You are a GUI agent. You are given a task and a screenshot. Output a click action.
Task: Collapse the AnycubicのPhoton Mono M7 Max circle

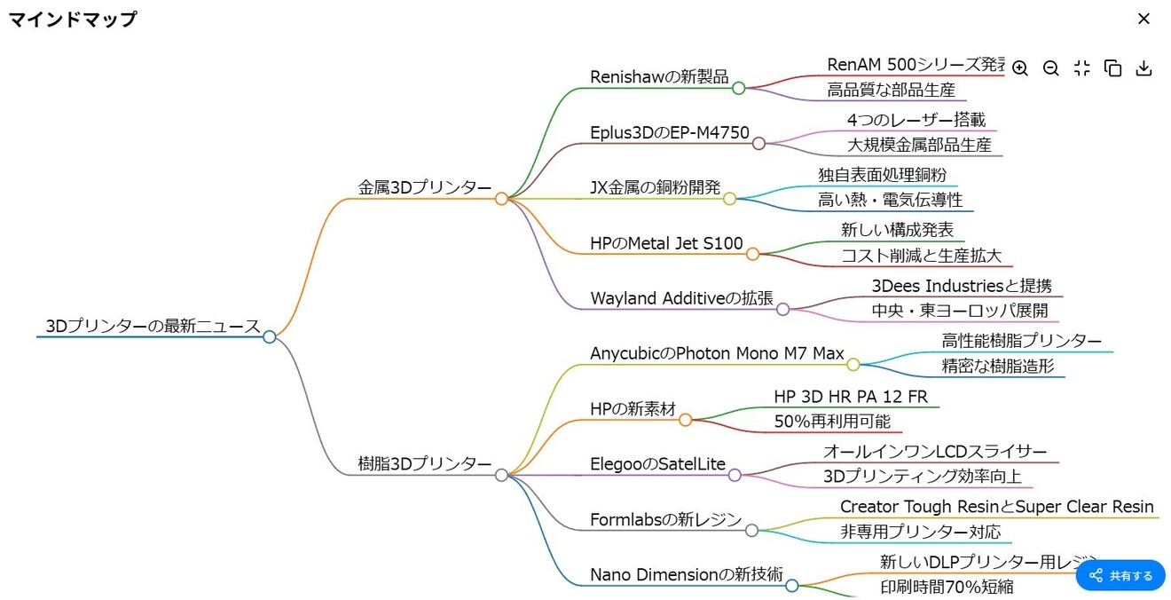pos(853,364)
